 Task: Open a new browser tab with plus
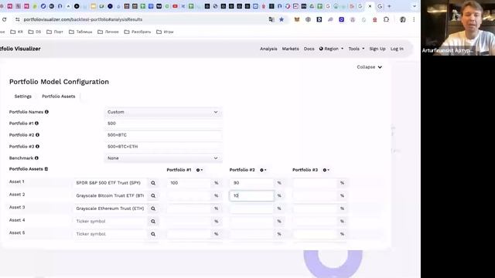(x=389, y=6)
